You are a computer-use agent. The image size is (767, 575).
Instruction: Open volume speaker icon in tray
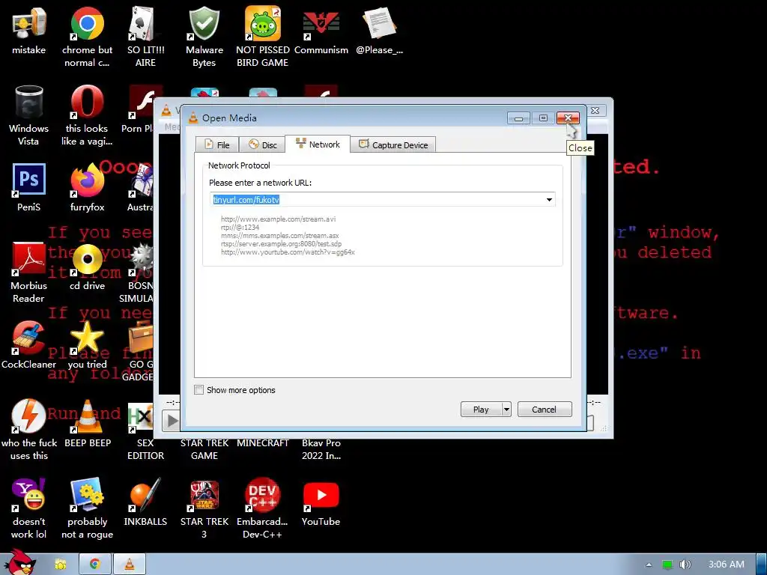tap(685, 565)
